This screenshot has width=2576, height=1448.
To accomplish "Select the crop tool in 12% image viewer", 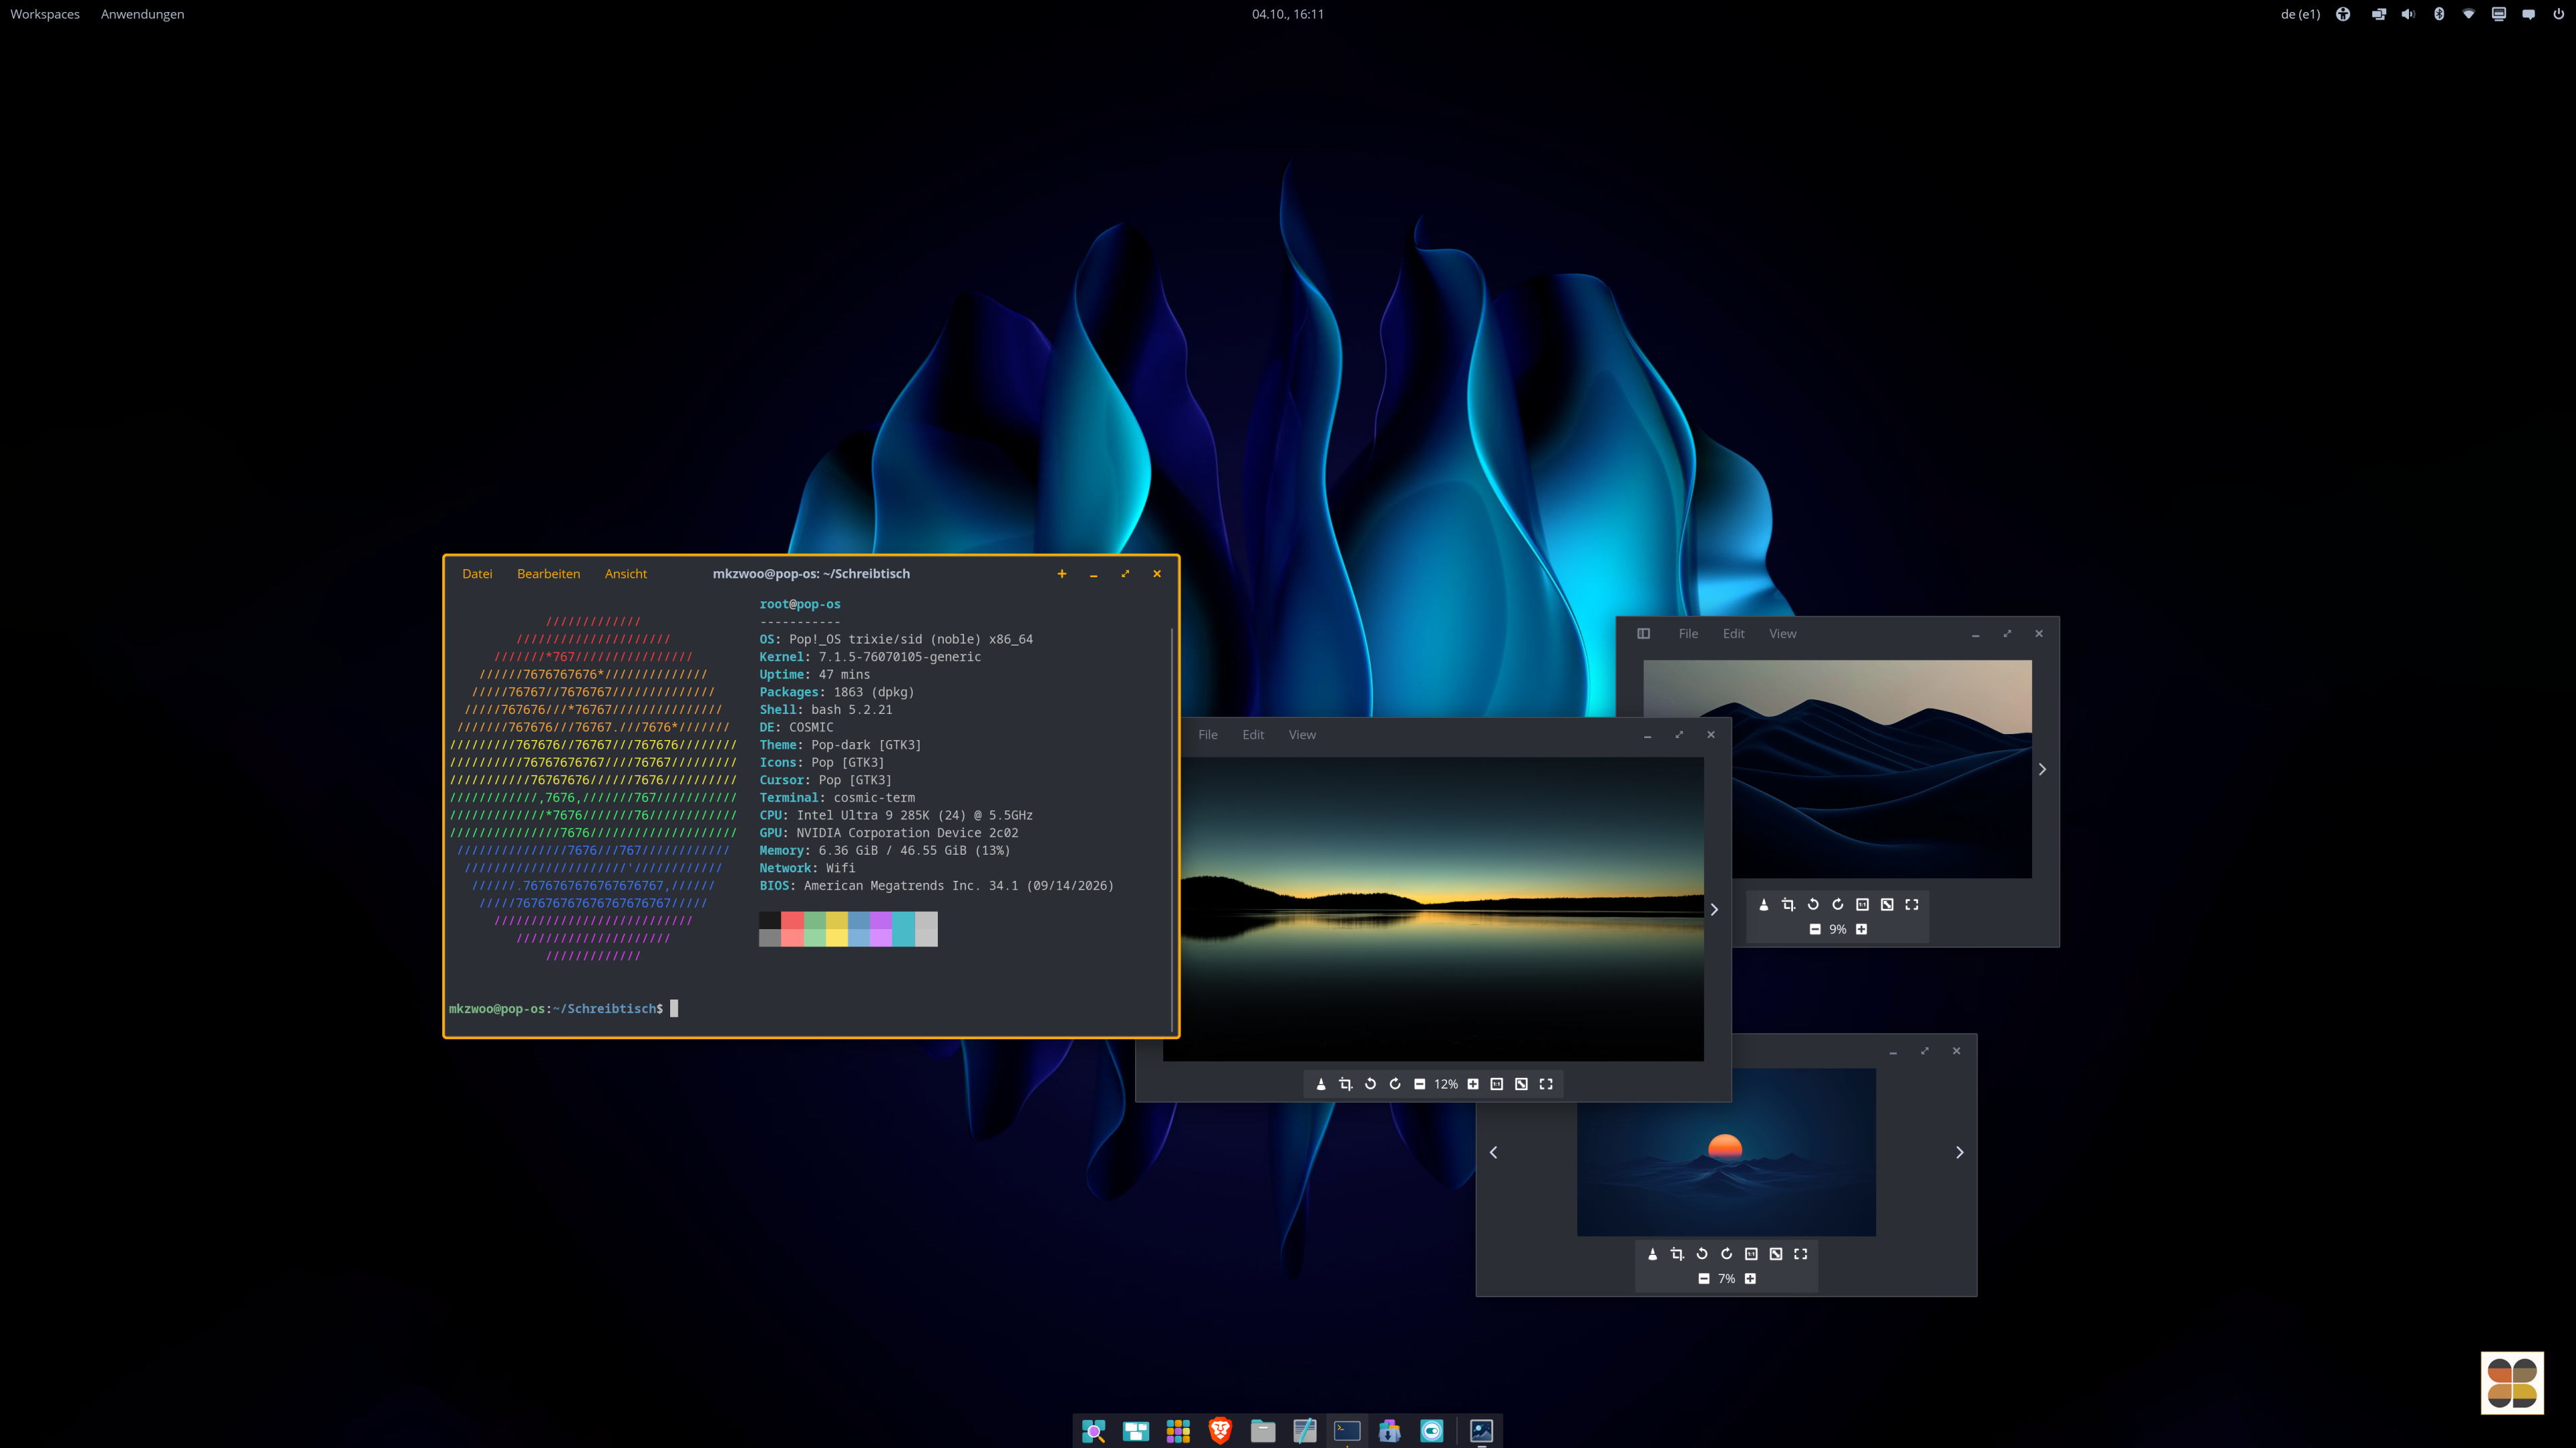I will point(1346,1084).
